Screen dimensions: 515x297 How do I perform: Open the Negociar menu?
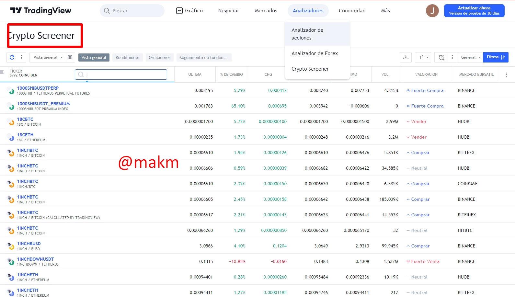pos(229,11)
